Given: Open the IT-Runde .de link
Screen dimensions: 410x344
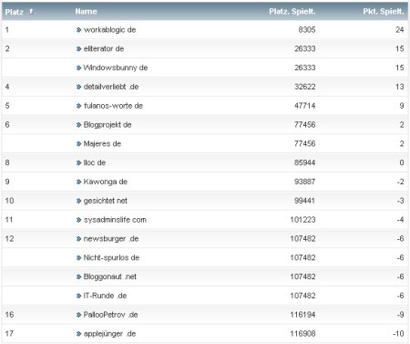Looking at the screenshot, I should coord(105,296).
